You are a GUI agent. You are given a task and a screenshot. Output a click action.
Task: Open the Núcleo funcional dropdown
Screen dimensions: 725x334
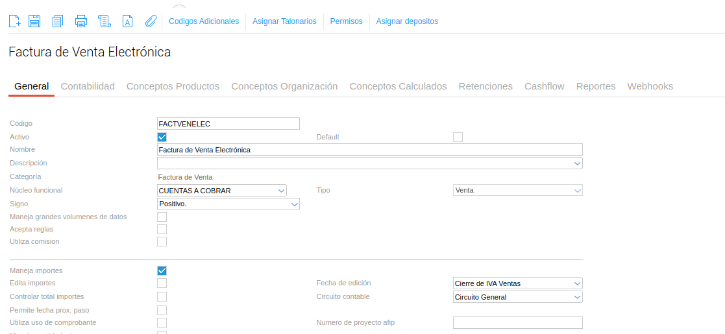pos(222,190)
